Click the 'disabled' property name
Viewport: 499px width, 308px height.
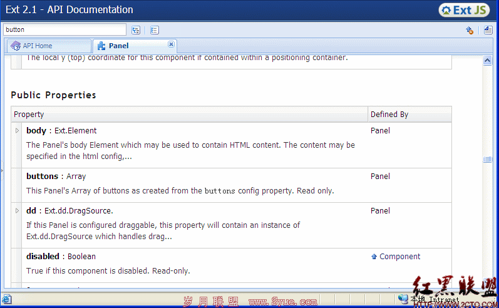(43, 257)
